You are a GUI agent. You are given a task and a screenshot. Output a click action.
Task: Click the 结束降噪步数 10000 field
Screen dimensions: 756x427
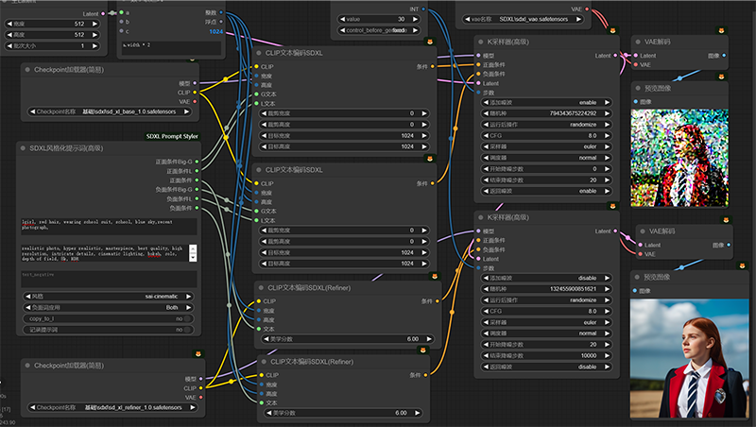(547, 355)
